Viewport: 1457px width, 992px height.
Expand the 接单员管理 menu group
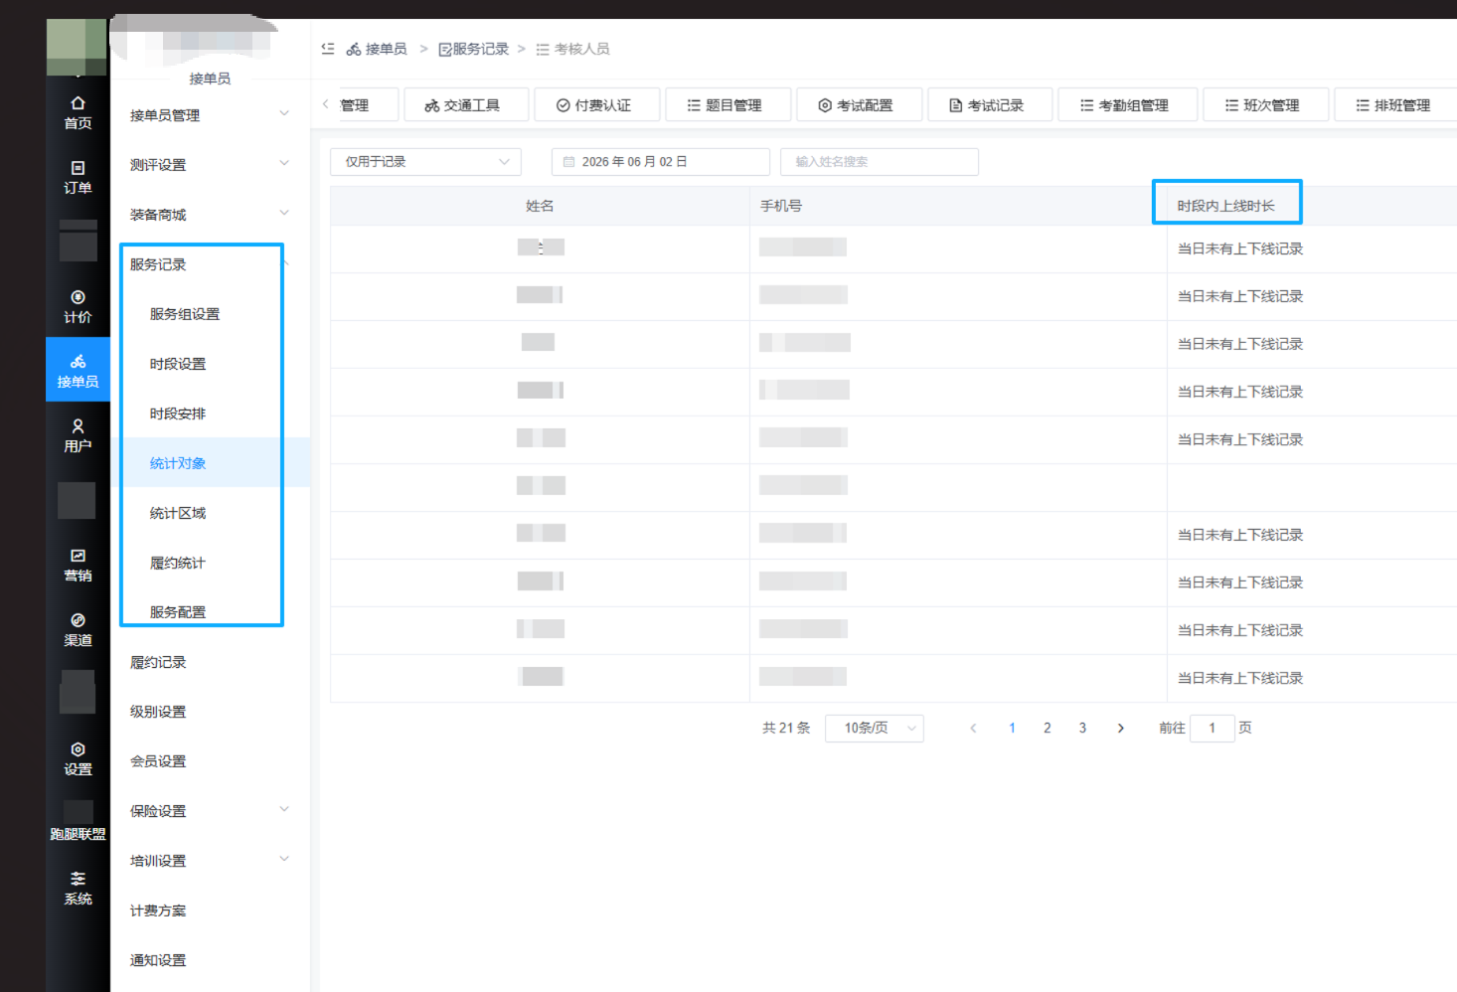point(210,115)
